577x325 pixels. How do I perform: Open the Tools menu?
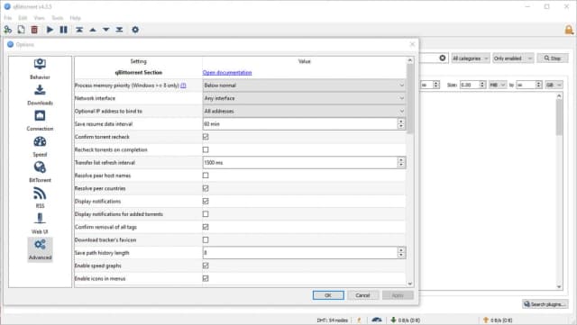[x=57, y=18]
